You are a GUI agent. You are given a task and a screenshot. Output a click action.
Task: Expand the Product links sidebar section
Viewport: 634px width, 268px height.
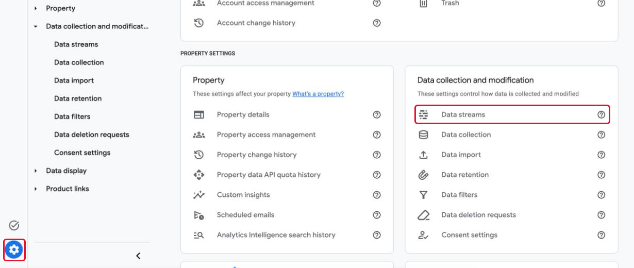[x=36, y=189]
